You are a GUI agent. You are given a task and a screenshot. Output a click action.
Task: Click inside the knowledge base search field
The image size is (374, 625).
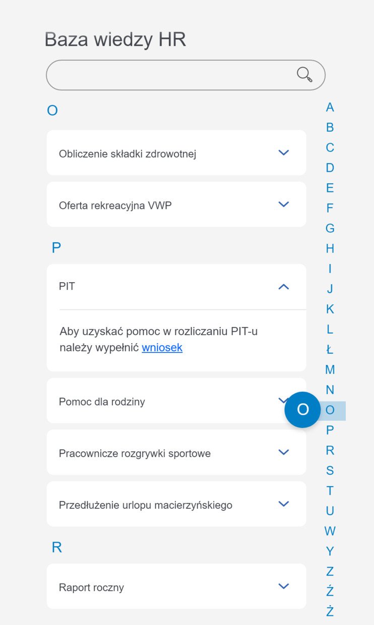pos(185,75)
